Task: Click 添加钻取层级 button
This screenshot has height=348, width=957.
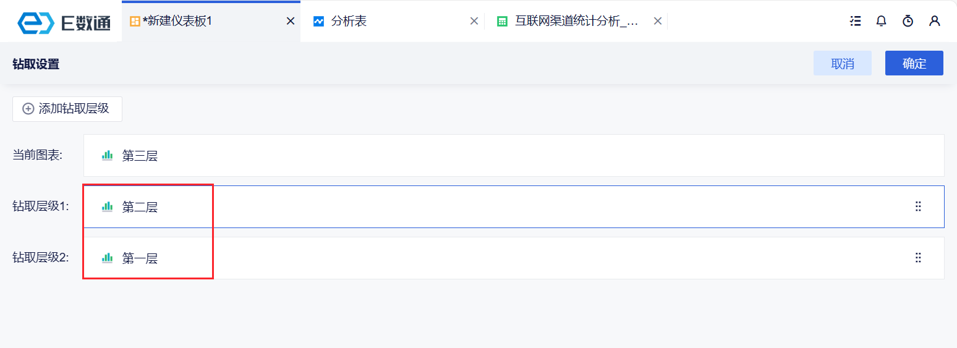Action: pyautogui.click(x=67, y=109)
